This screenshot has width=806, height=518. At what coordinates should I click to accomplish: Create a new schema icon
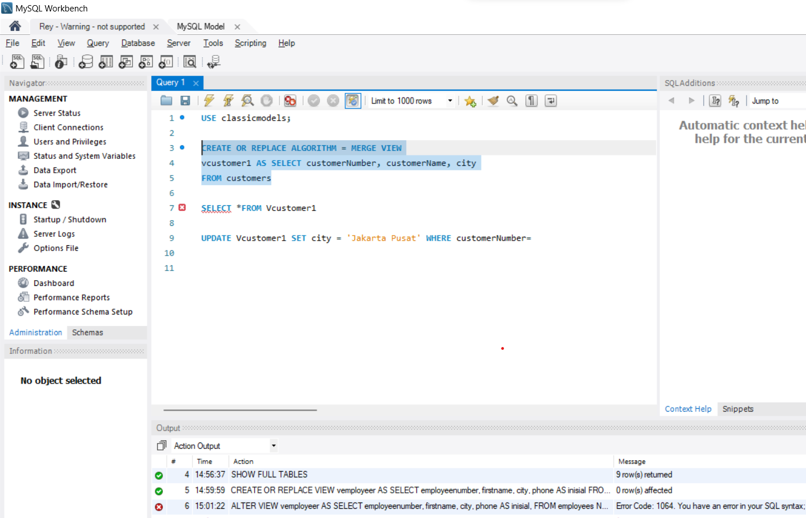pos(86,62)
